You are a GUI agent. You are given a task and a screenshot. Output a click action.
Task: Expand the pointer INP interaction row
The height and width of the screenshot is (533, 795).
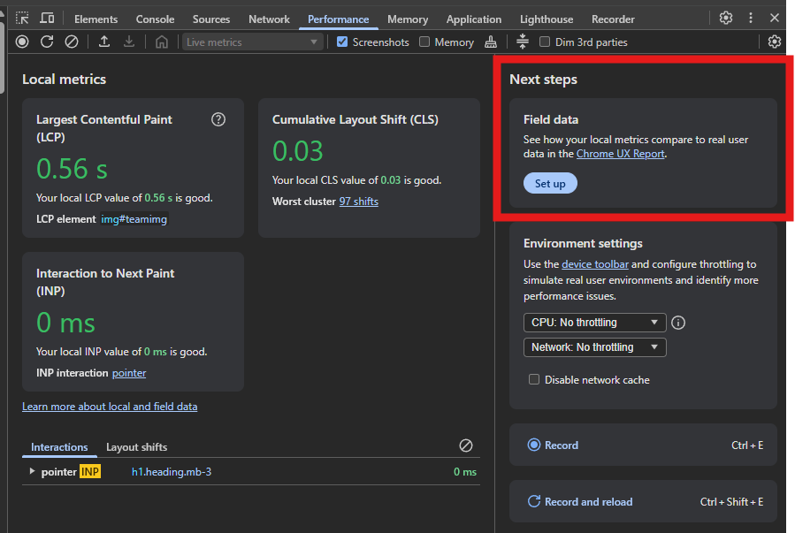tap(33, 472)
